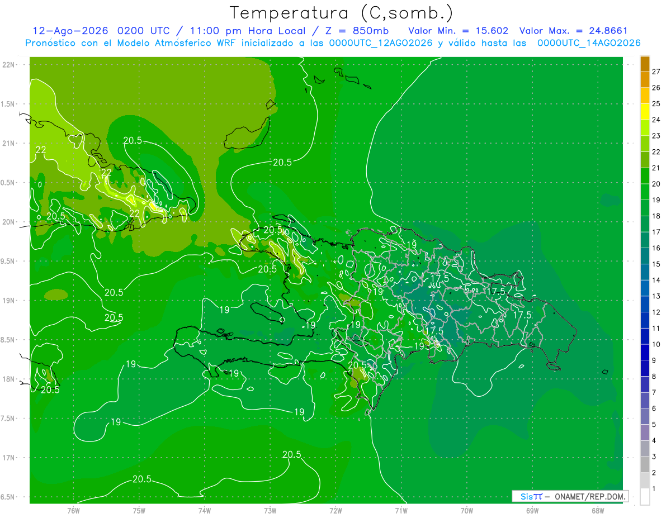Viewport: 671px width, 518px height.
Task: Click the "Valor Min. = 15.602" value
Action: (x=459, y=31)
